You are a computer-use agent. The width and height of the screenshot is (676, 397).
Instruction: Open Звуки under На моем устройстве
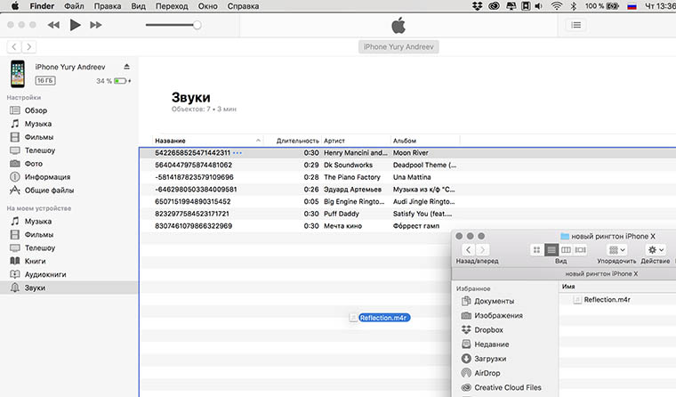pos(36,288)
